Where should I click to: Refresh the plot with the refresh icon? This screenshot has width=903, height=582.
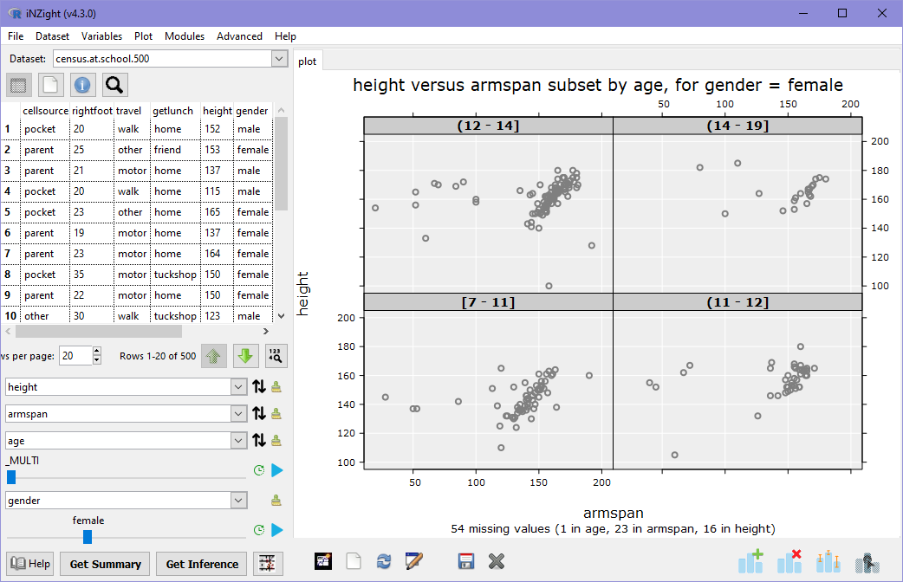[x=384, y=561]
